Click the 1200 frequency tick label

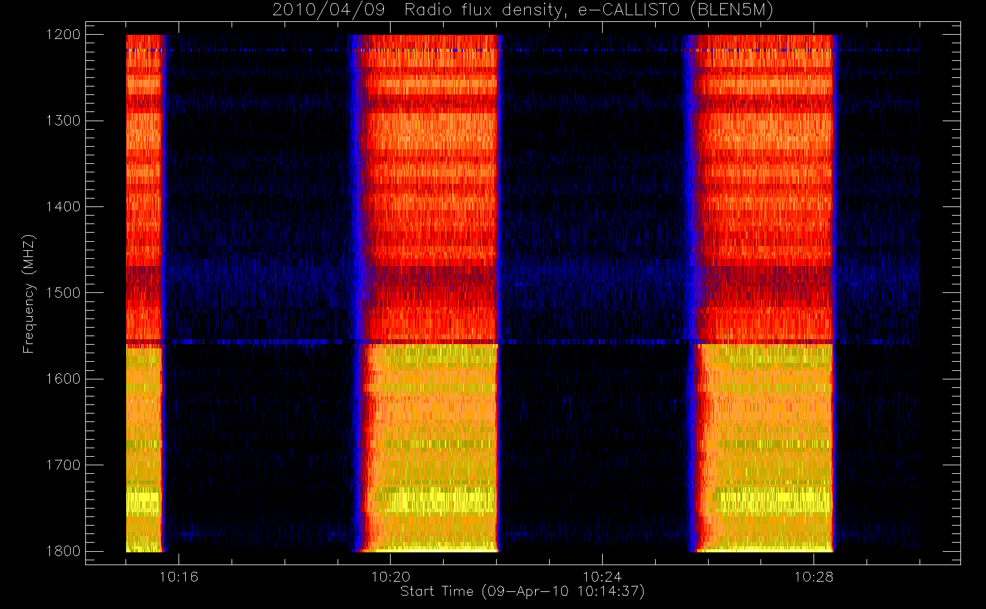point(63,35)
